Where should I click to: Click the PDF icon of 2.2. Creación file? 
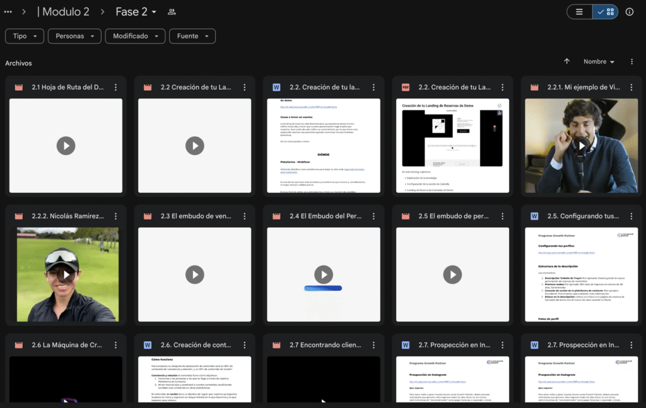point(405,88)
